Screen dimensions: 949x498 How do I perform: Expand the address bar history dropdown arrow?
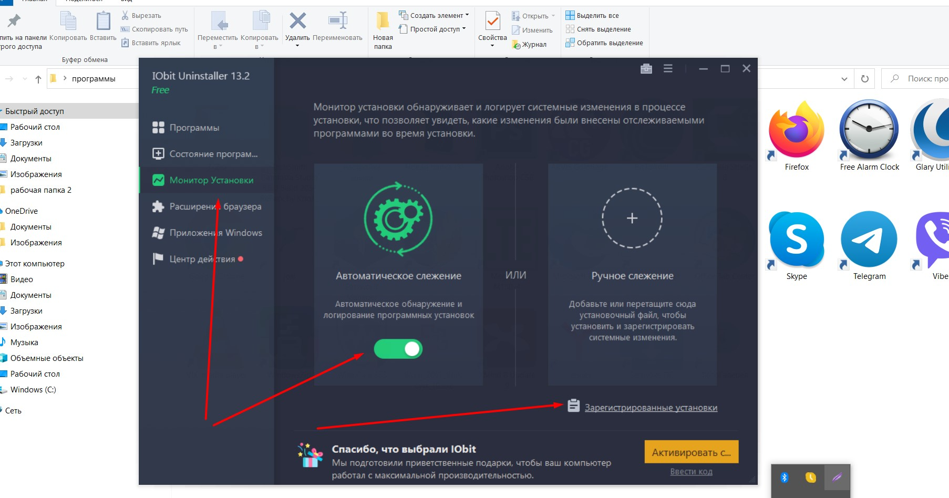click(844, 79)
